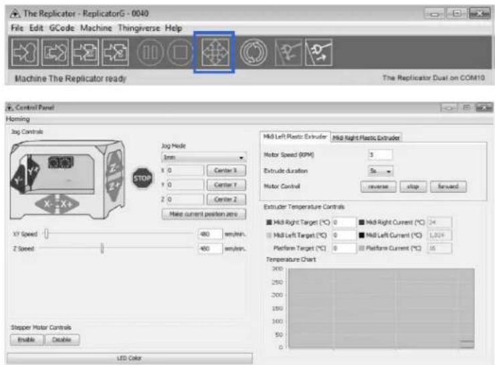Open the GCode menu
This screenshot has height=365, width=495.
tap(62, 28)
